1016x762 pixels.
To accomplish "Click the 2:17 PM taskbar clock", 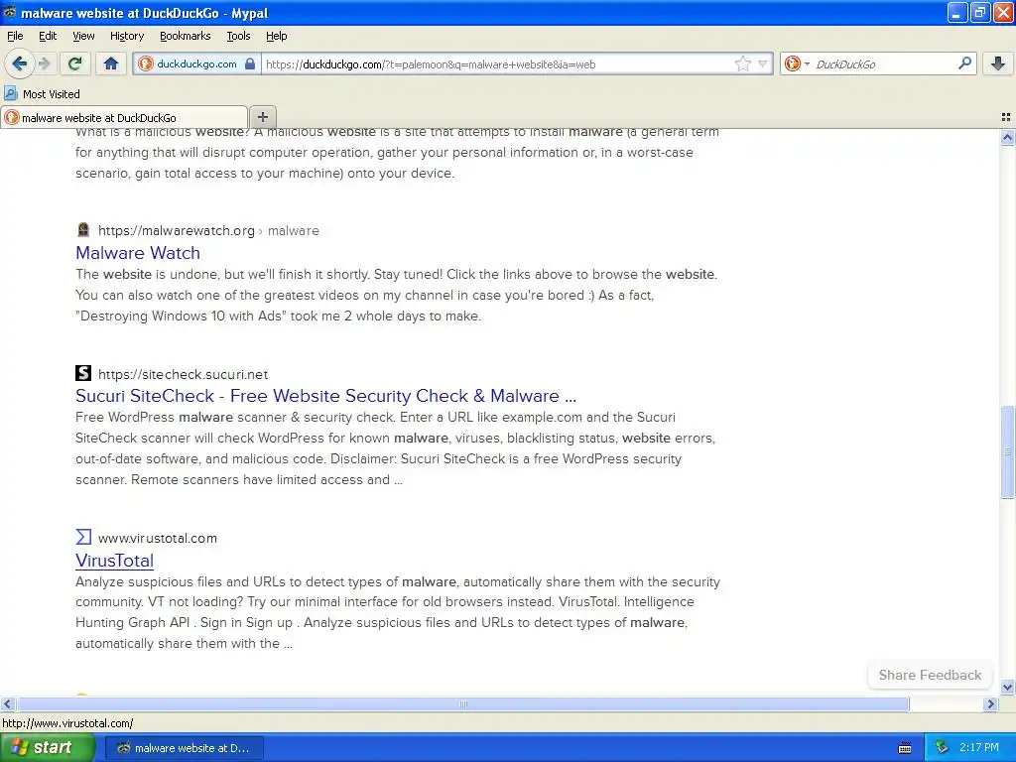I will [979, 748].
